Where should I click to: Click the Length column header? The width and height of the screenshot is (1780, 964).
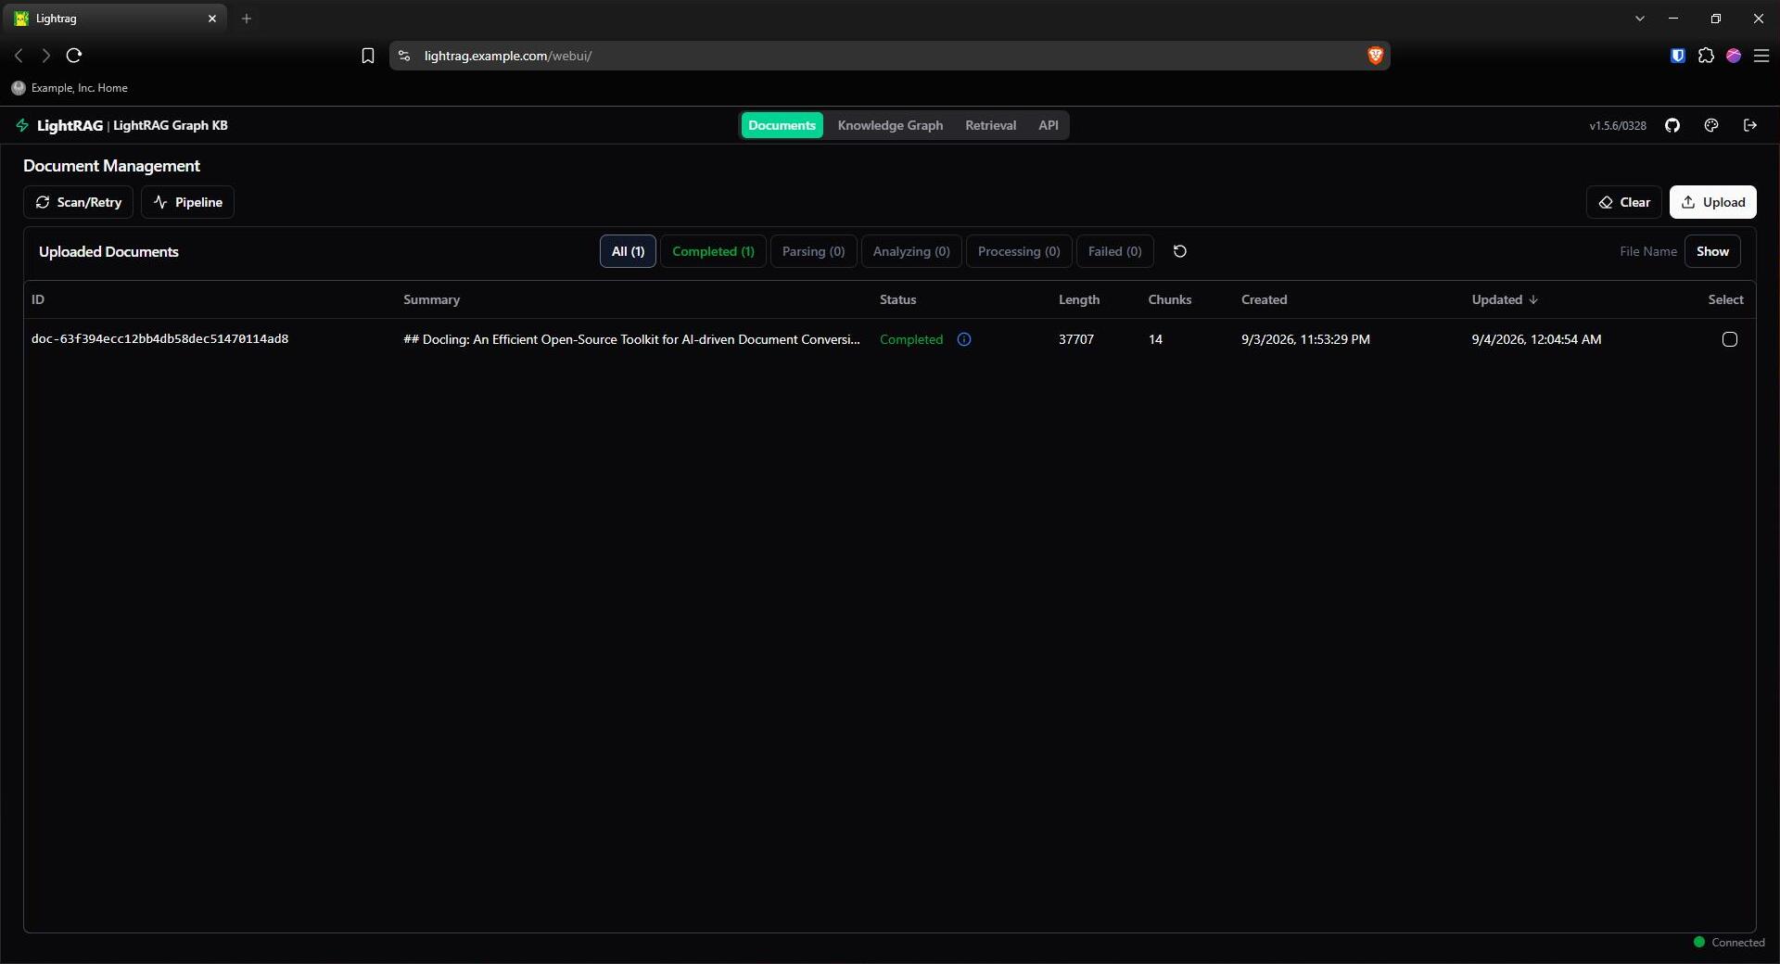coord(1079,299)
